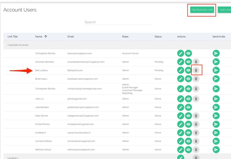Click the Add Business Unit button
This screenshot has height=159, width=231.
202,10
